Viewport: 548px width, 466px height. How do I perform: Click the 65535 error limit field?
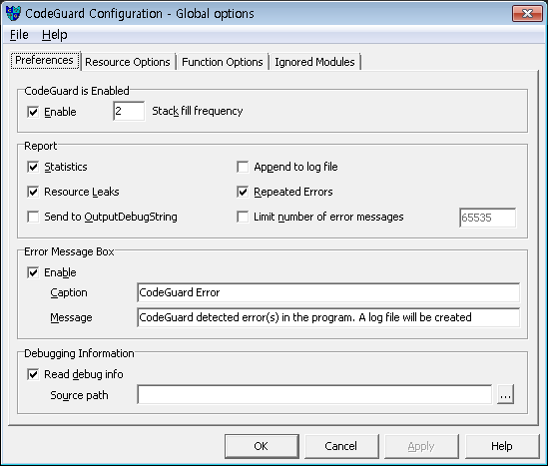tap(487, 218)
